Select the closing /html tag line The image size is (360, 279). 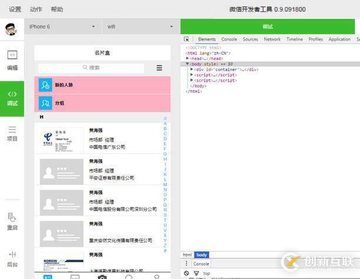pyautogui.click(x=194, y=91)
